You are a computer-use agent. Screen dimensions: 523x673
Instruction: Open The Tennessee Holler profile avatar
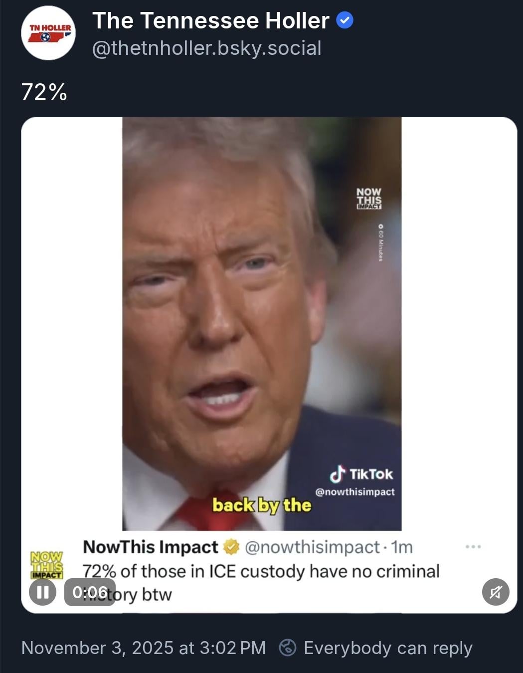[x=48, y=33]
